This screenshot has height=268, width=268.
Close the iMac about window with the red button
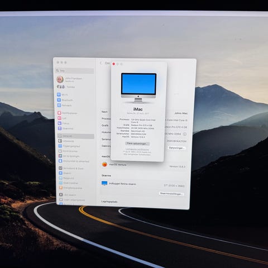click(114, 64)
